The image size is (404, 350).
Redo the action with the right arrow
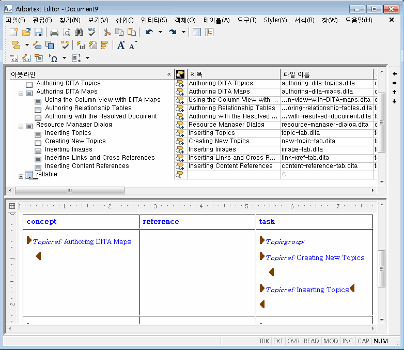tap(173, 32)
